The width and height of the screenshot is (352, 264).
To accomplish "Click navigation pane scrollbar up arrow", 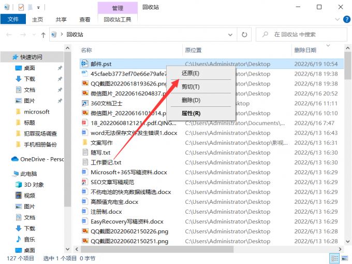I will (x=67, y=48).
